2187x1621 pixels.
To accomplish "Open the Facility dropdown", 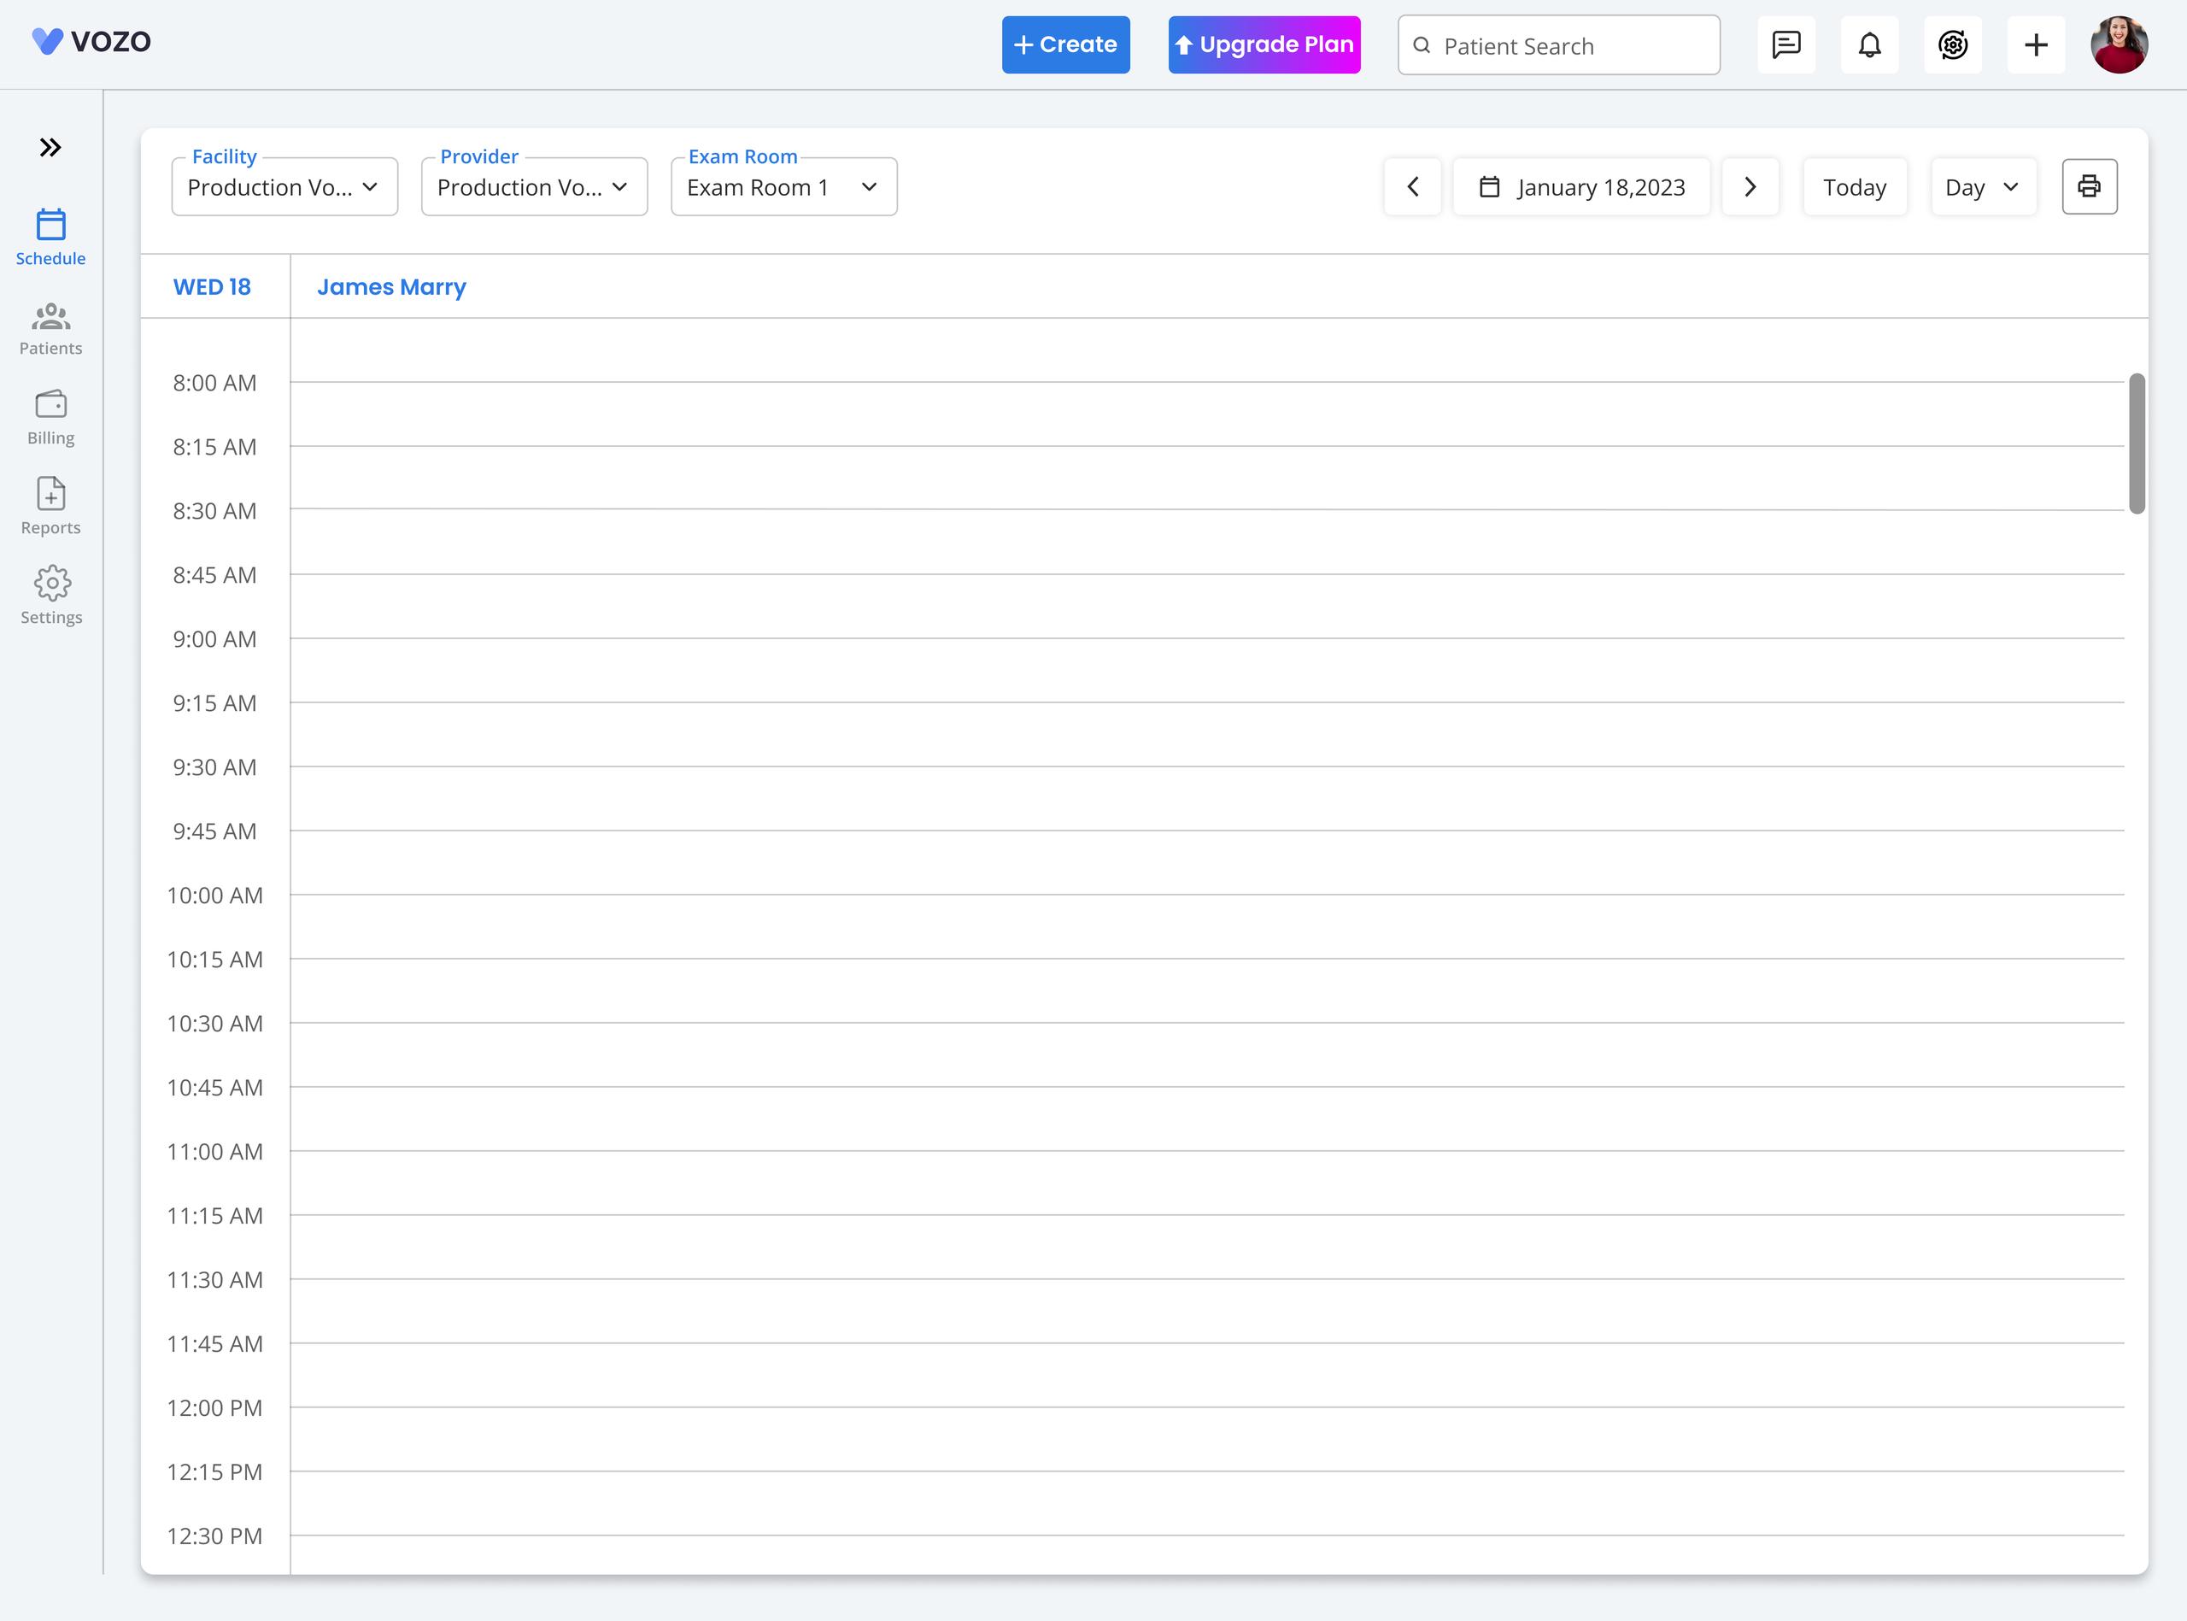I will (284, 187).
